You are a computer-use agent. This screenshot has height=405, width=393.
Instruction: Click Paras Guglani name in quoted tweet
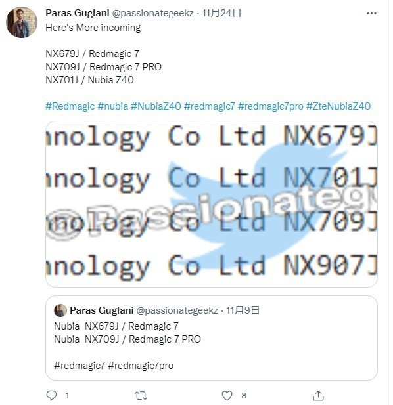(x=102, y=310)
